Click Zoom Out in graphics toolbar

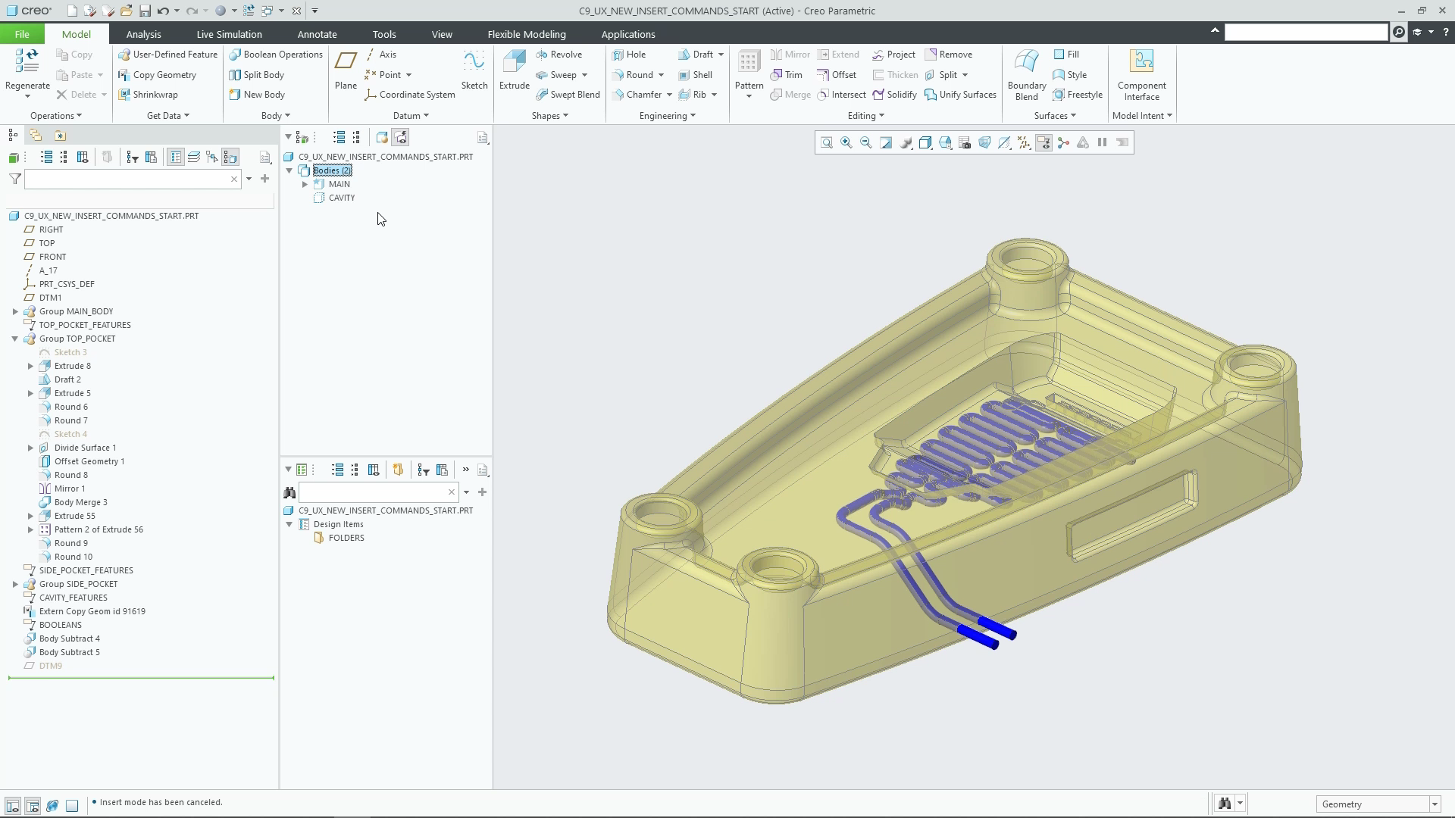[866, 142]
